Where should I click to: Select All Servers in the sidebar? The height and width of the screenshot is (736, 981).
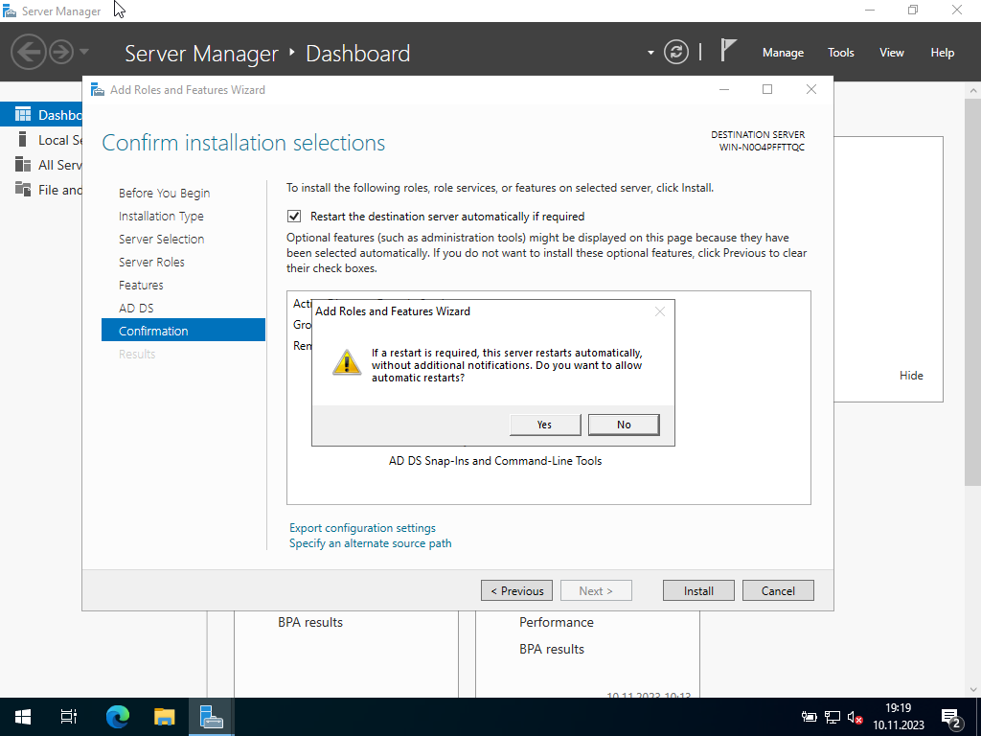[41, 165]
